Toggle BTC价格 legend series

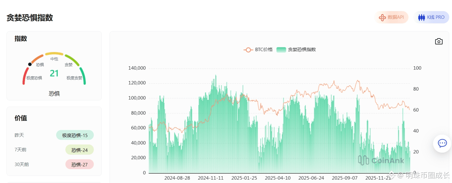tap(258, 50)
